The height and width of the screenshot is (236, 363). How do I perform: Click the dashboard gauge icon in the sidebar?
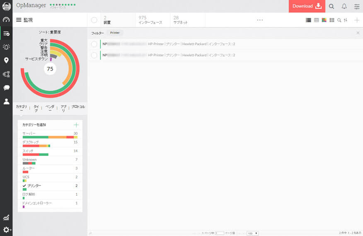click(6, 20)
